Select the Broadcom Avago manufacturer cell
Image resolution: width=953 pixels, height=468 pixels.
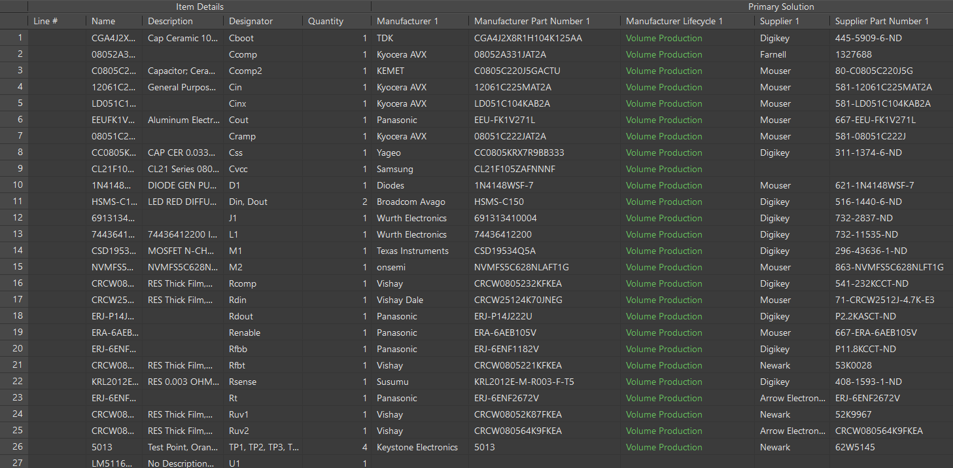tap(420, 202)
